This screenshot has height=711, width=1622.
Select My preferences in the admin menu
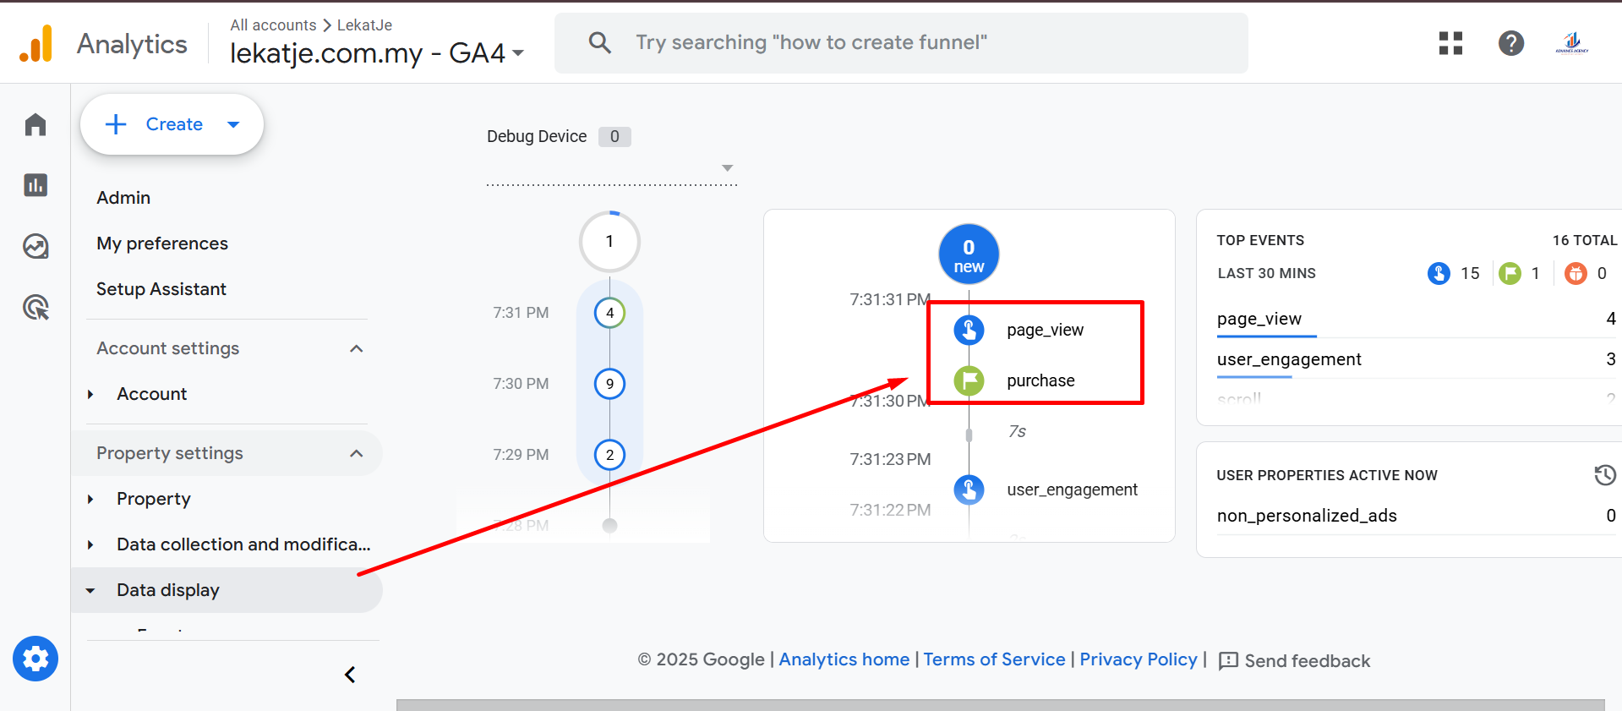coord(162,243)
